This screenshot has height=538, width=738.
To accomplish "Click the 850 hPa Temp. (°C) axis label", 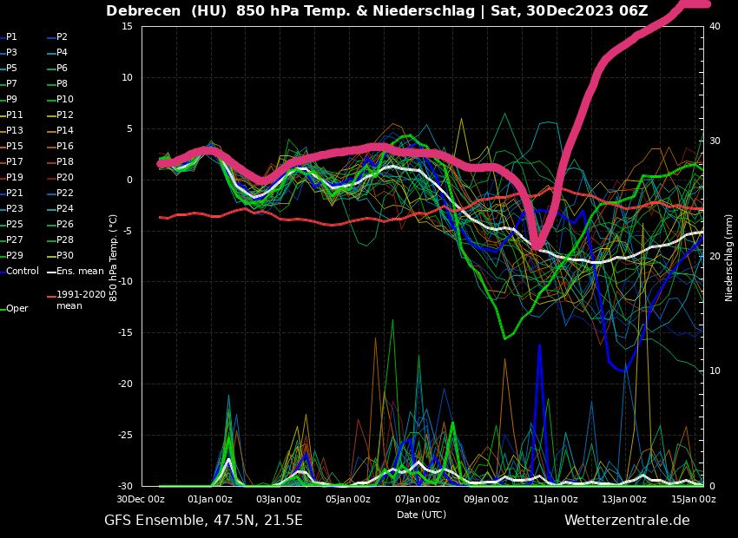I will coord(114,257).
